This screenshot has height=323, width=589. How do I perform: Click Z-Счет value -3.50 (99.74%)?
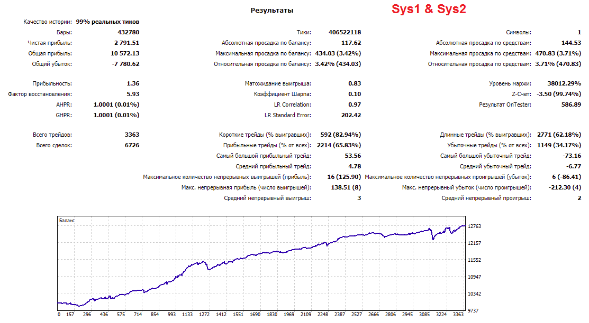pos(559,94)
